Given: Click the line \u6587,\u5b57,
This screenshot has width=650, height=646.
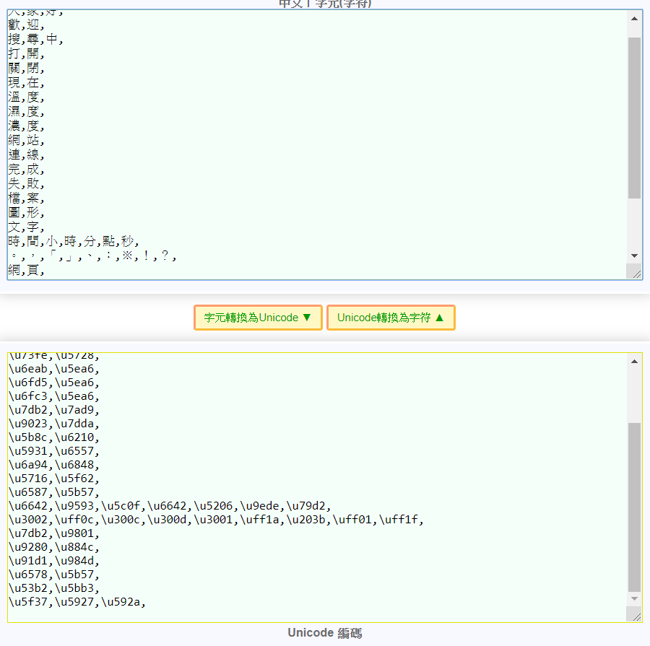Looking at the screenshot, I should point(54,492).
